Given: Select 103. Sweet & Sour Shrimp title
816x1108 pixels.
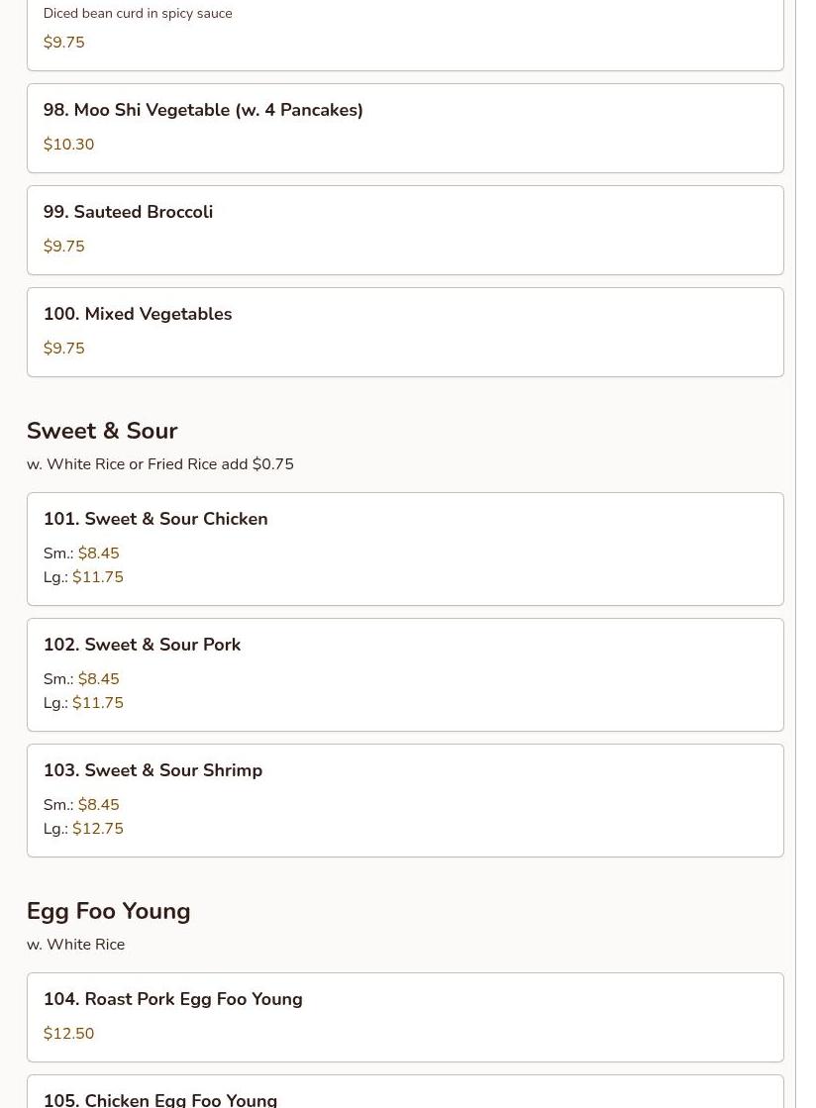Looking at the screenshot, I should click(153, 770).
